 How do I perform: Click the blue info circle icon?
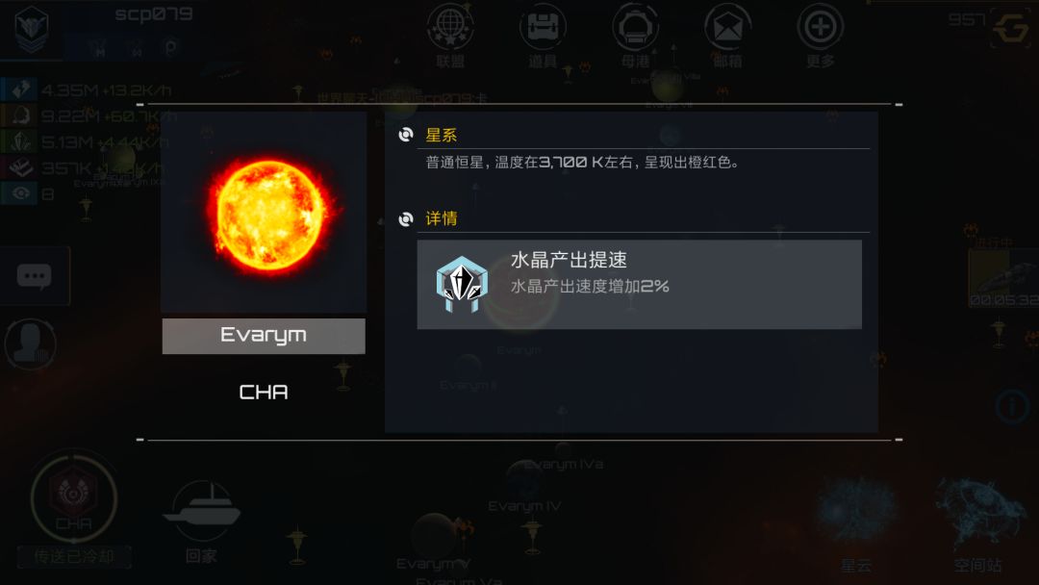pyautogui.click(x=1012, y=407)
